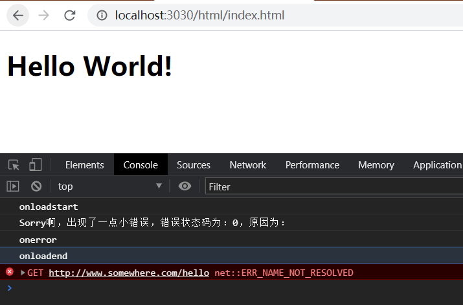Image resolution: width=463 pixels, height=305 pixels.
Task: Select the onloadend log message
Action: 43,256
